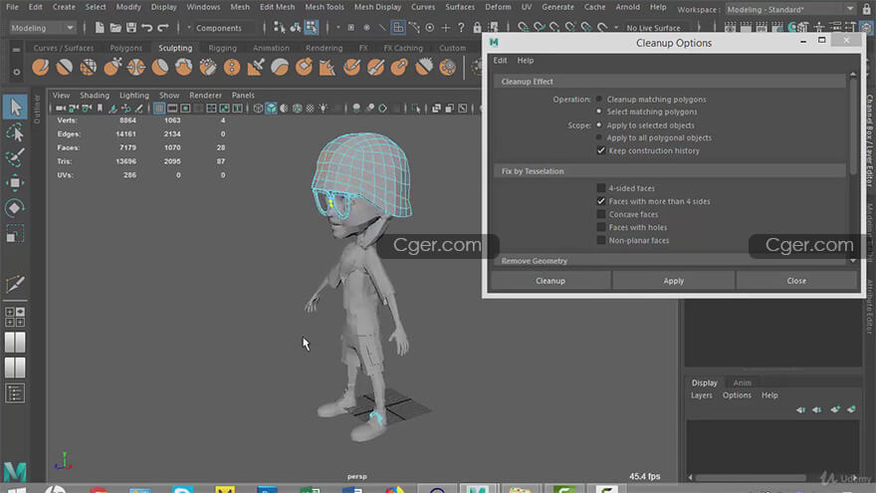This screenshot has height=493, width=876.
Task: Switch to the Rigging shelf tab
Action: [x=222, y=48]
